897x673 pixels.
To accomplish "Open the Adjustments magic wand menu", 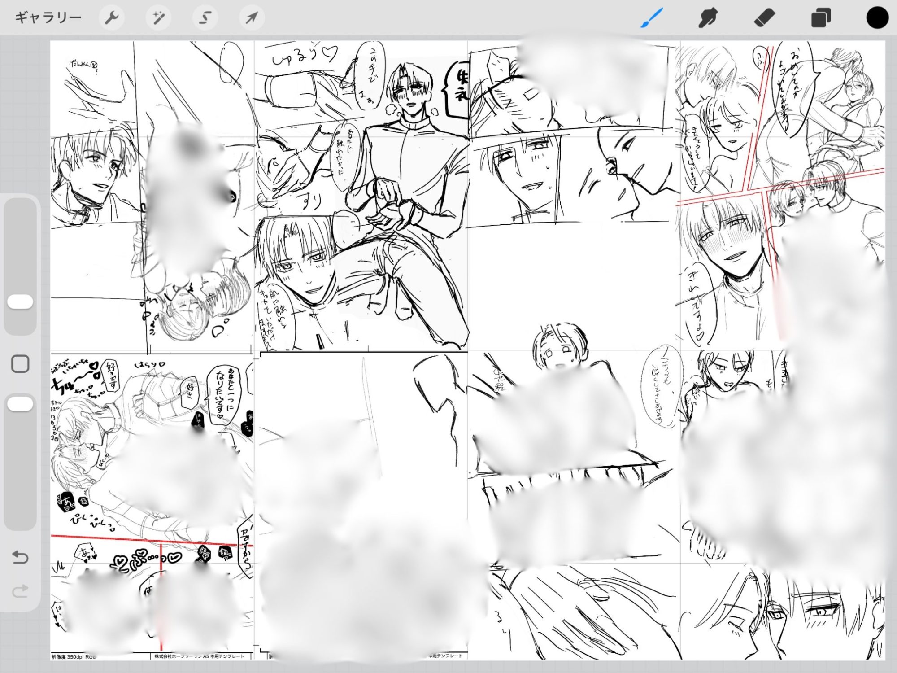I will (158, 18).
